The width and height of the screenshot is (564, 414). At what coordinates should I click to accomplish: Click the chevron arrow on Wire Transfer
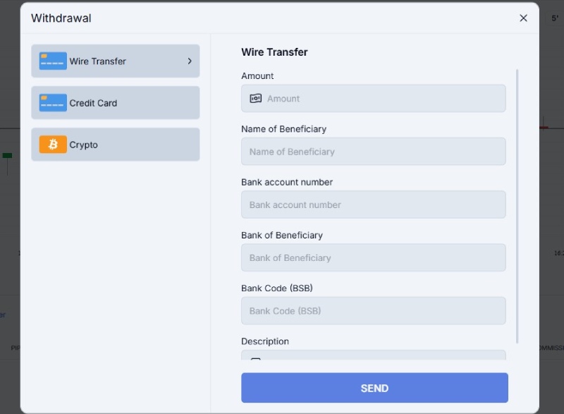click(x=190, y=61)
